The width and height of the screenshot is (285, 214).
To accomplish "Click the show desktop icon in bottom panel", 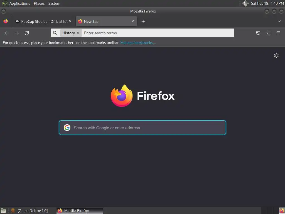I will 3,211.
